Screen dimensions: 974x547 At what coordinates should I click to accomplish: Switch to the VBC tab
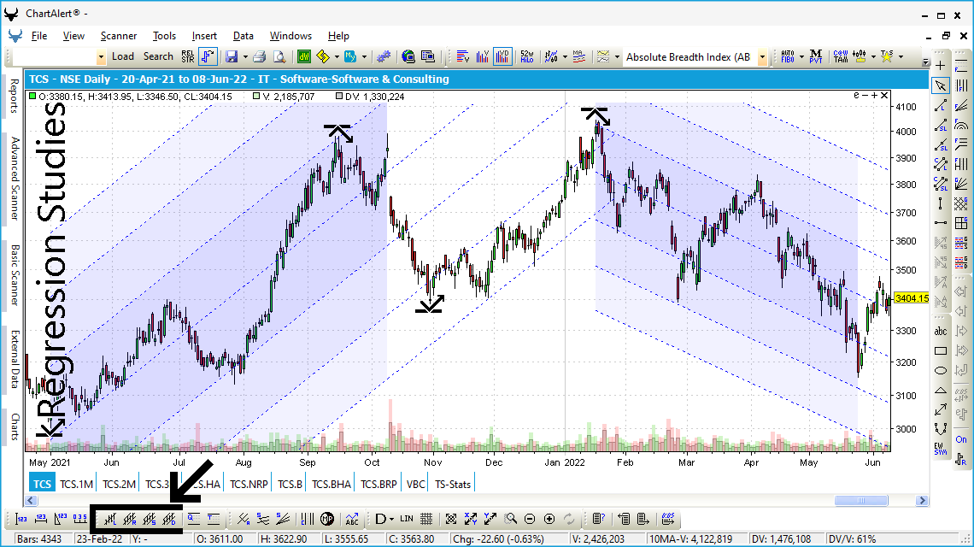[416, 485]
